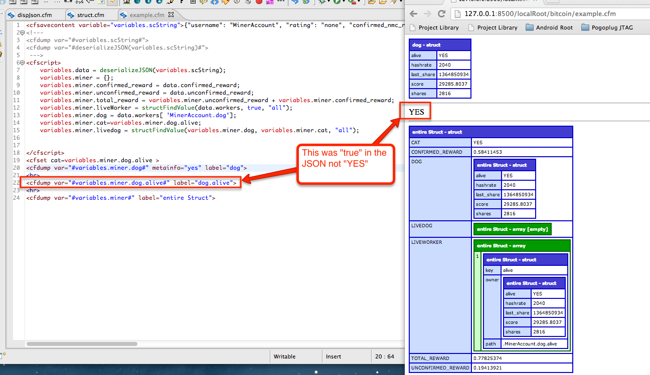Collapse the 'entire Struct - array [empty]' header
650x375 pixels.
click(512, 229)
